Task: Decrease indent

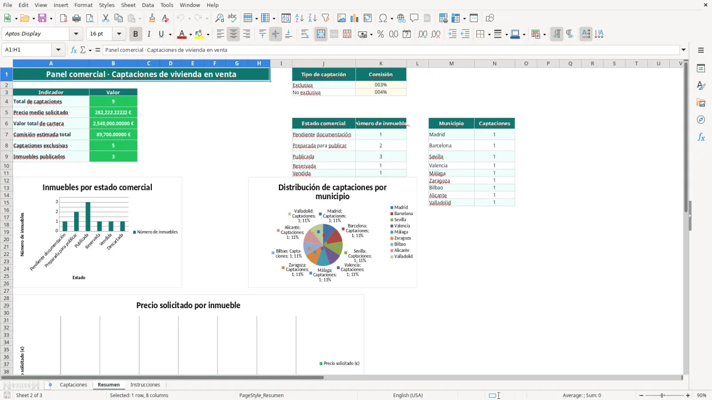Action: coord(465,34)
